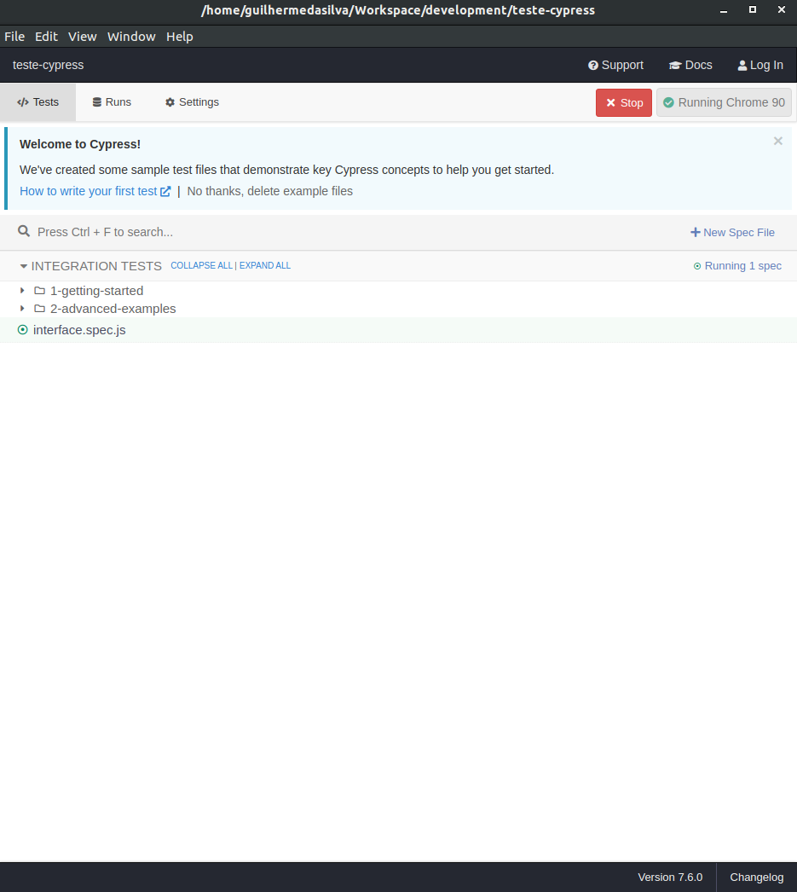Image resolution: width=797 pixels, height=892 pixels.
Task: Select the 2-advanced-examples folder name
Action: tap(113, 309)
